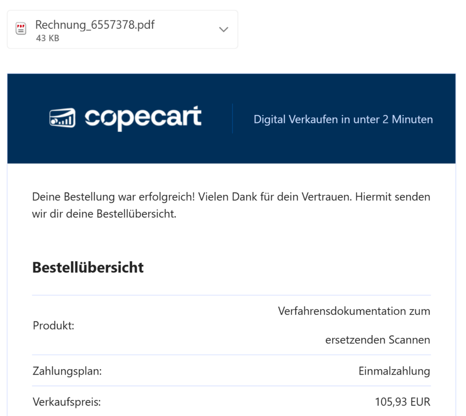Click the 43 KB file size label
Screen dimensions: 466x416
47,38
